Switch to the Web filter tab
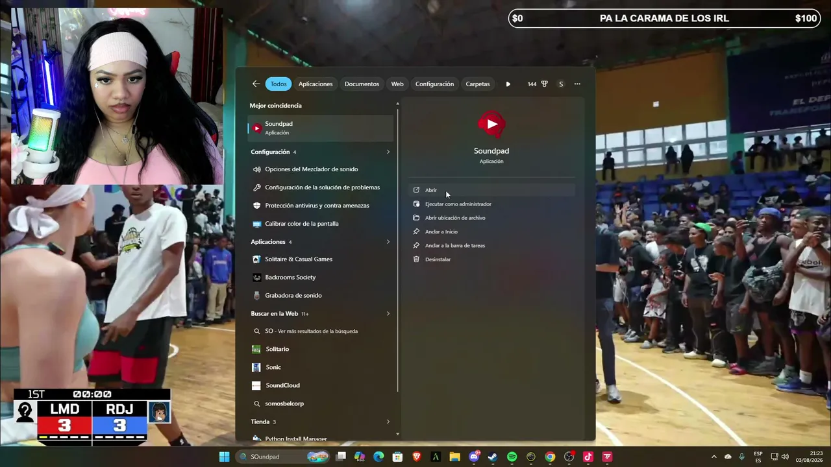 pos(397,84)
